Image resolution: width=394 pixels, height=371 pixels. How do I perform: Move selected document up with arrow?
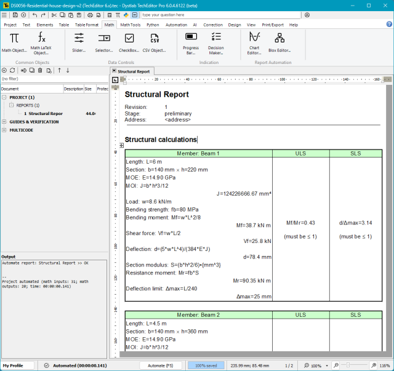pos(60,70)
